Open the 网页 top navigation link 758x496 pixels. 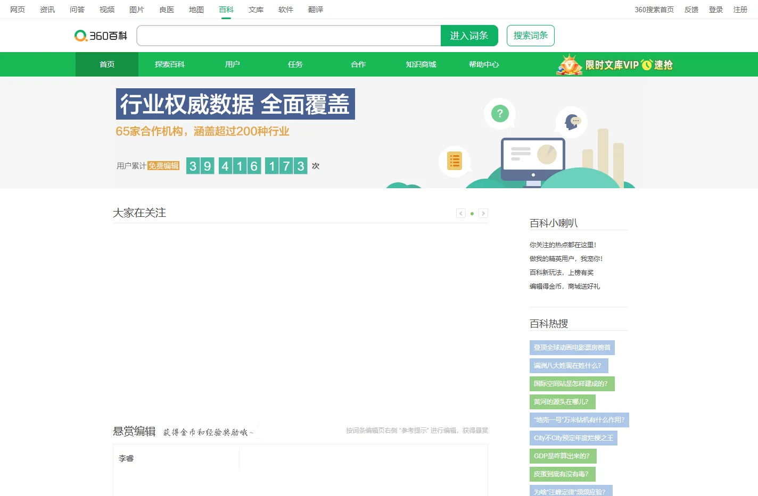tap(18, 10)
